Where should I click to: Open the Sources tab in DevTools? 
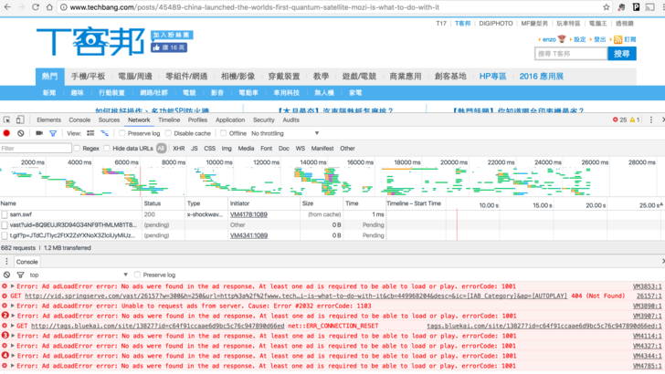pos(109,119)
